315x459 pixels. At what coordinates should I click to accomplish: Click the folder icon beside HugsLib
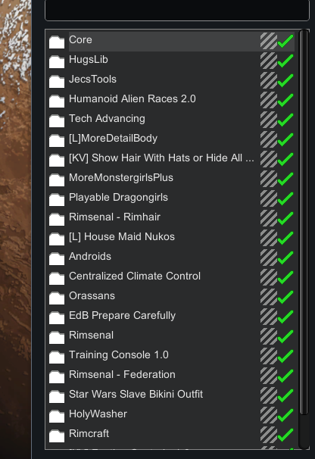tap(57, 61)
